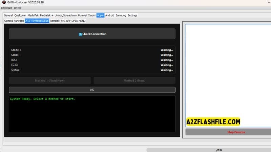271x152 pixels.
Task: Open the Unisoc/Spreadtrum tab
Action: point(66,15)
